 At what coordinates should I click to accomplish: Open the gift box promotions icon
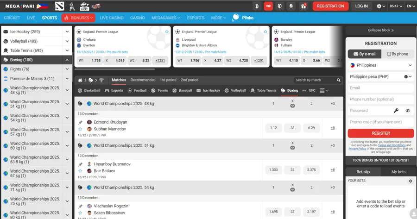pyautogui.click(x=303, y=6)
